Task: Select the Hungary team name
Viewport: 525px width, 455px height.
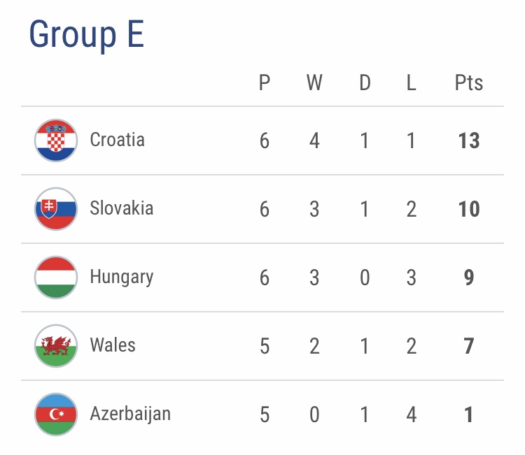Action: [122, 277]
